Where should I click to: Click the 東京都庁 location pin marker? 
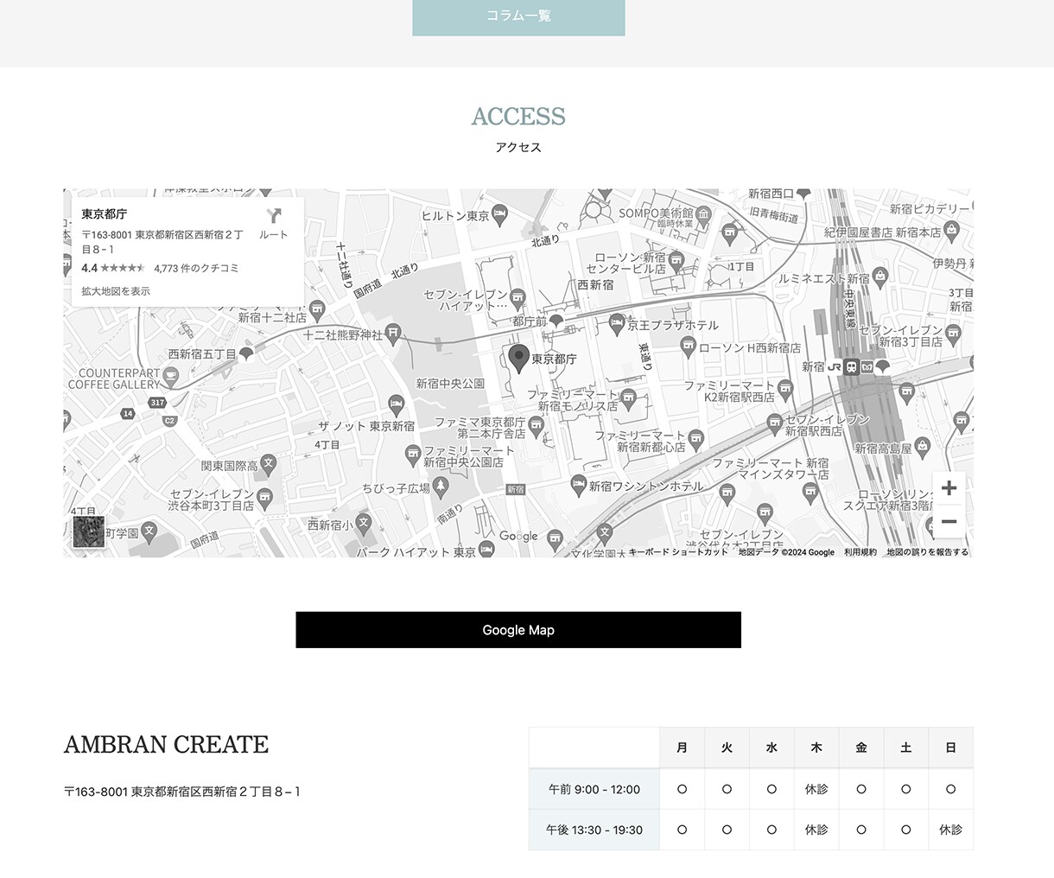pos(518,359)
